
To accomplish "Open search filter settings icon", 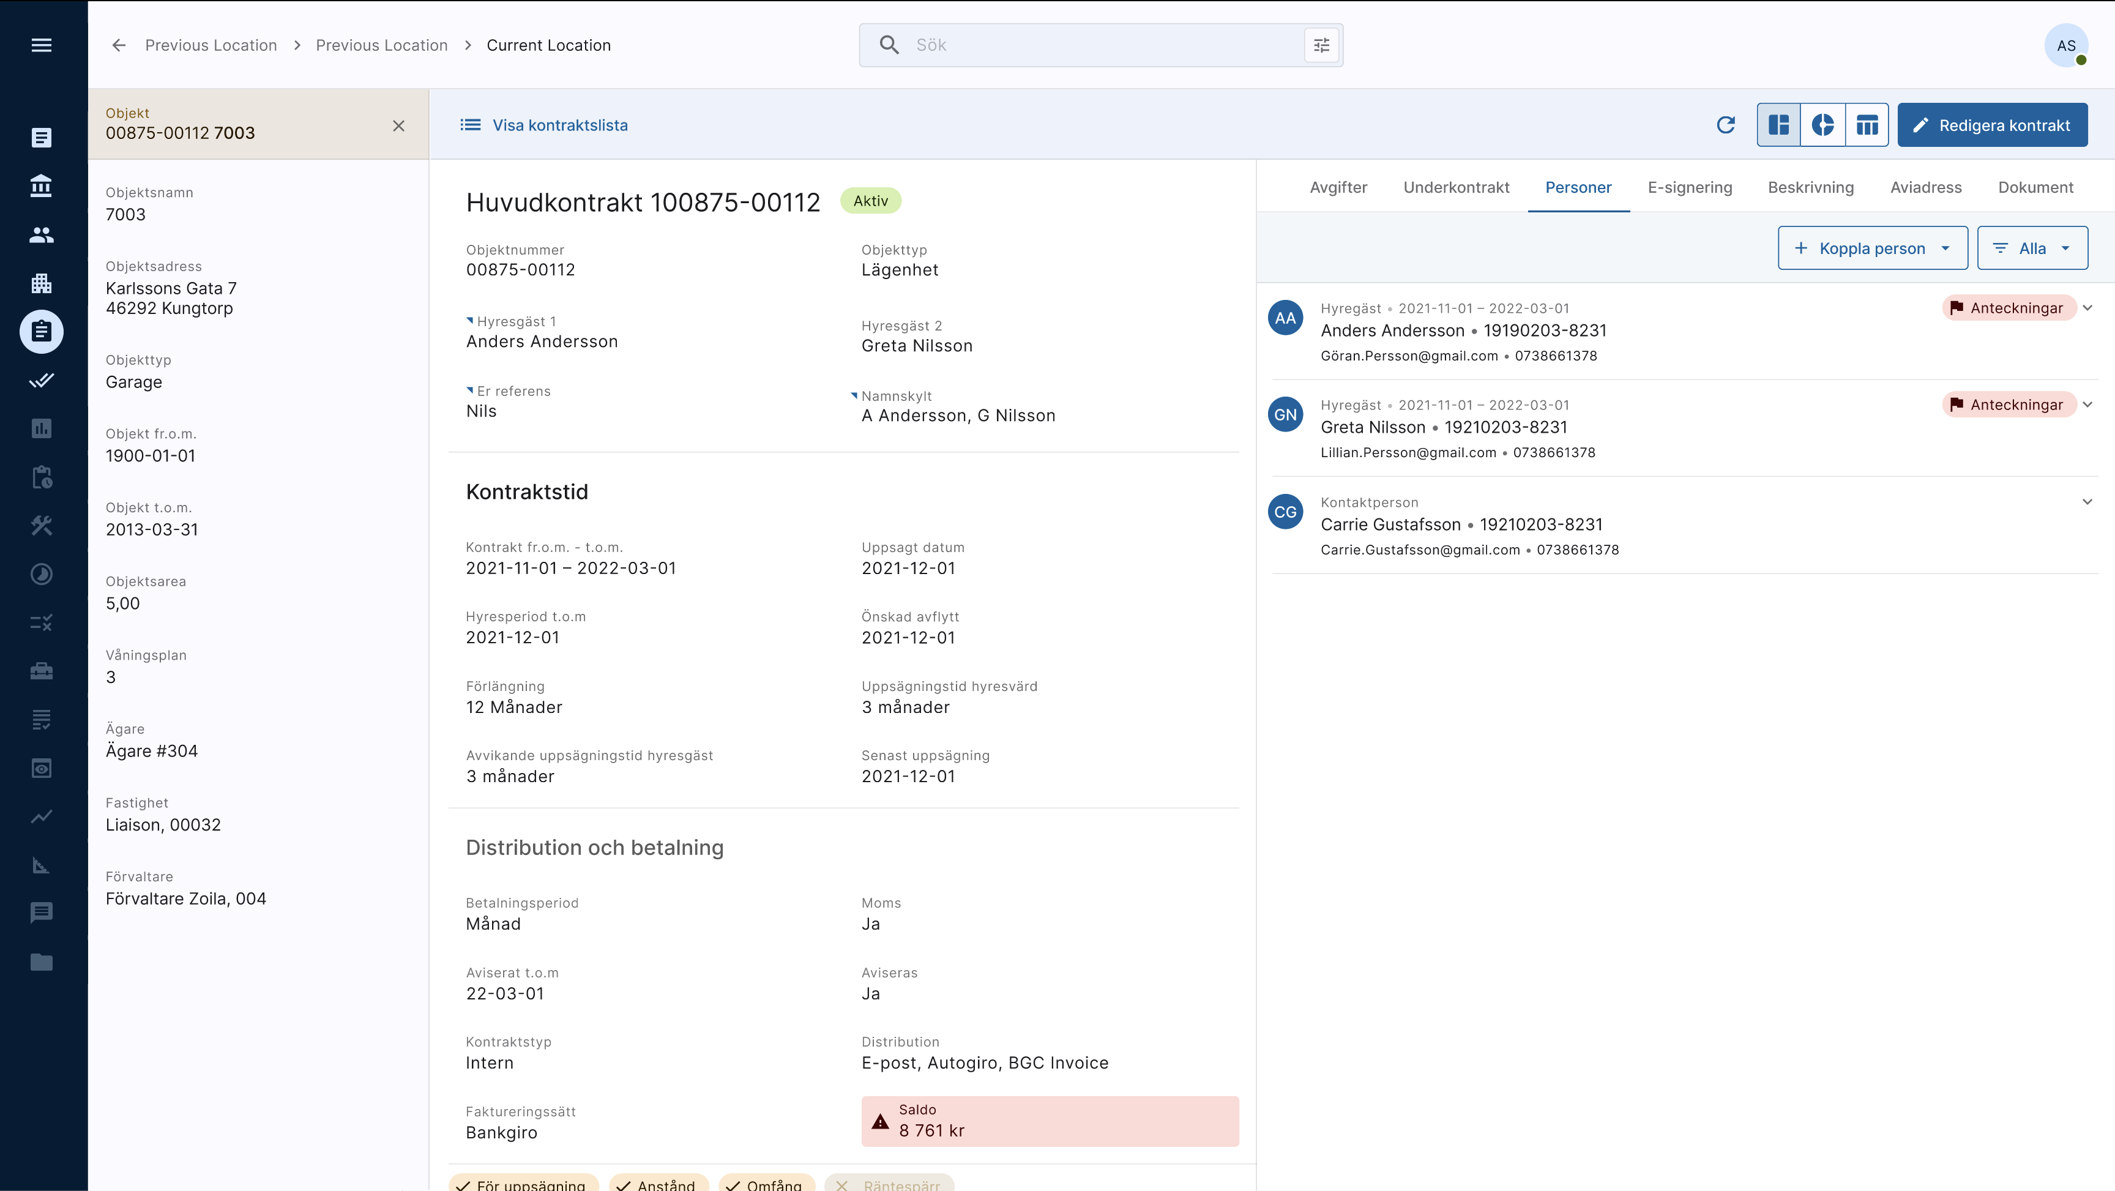I will 1321,45.
